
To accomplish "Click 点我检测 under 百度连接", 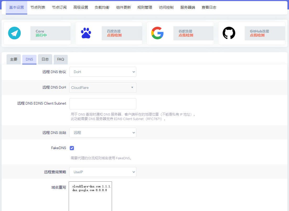I will [x=114, y=35].
